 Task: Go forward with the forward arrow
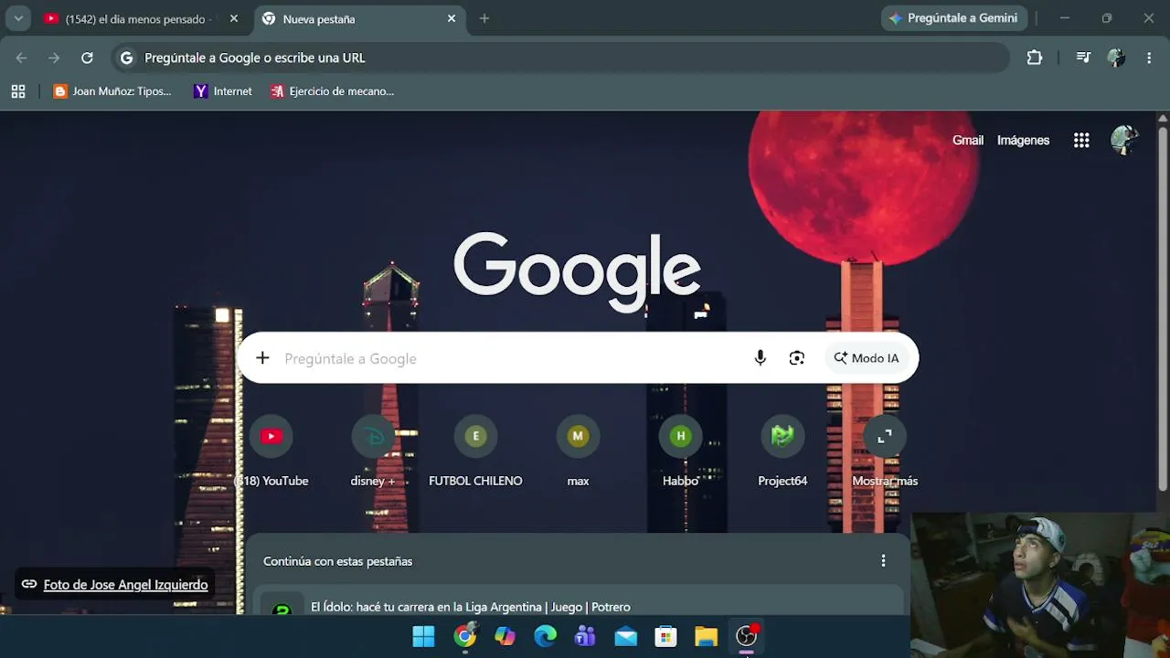54,58
